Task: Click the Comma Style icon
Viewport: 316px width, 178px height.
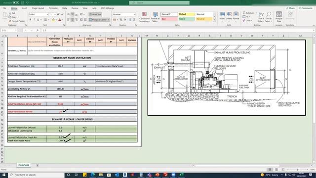Action: pos(125,20)
